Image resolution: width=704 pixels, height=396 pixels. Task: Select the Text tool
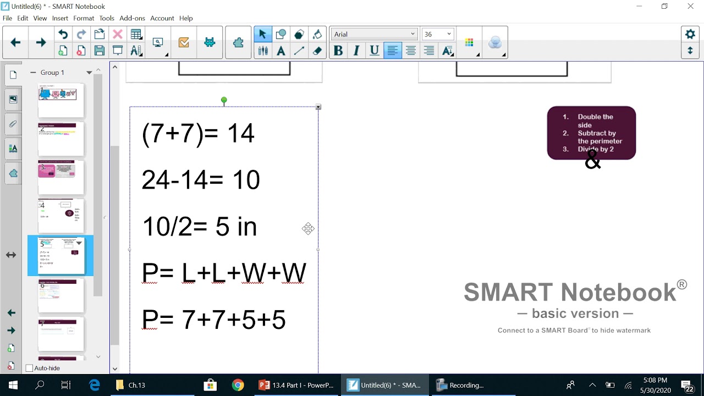tap(280, 51)
